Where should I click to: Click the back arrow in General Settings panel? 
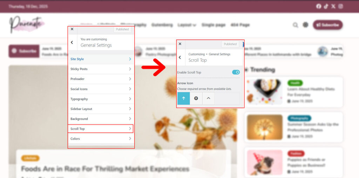click(x=72, y=42)
